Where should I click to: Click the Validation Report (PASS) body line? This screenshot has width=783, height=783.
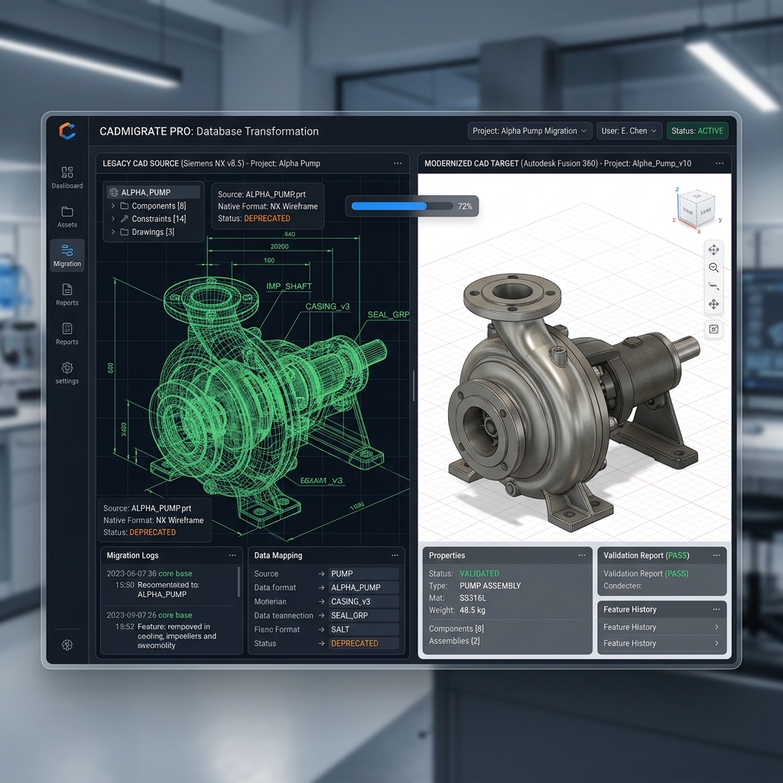point(645,573)
